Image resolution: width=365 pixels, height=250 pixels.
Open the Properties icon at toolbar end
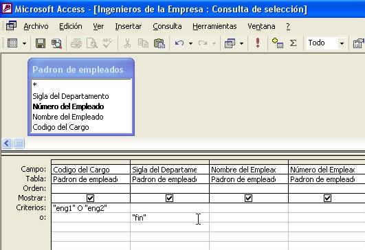pos(359,43)
